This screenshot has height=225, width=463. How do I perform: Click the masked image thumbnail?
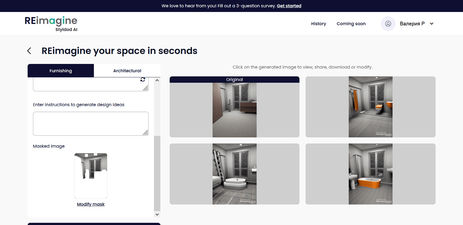91,176
